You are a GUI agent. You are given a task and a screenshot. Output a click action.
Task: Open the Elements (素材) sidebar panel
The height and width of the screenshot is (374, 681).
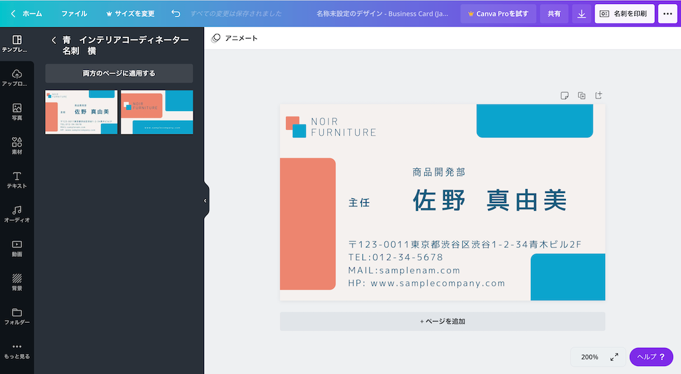[17, 146]
